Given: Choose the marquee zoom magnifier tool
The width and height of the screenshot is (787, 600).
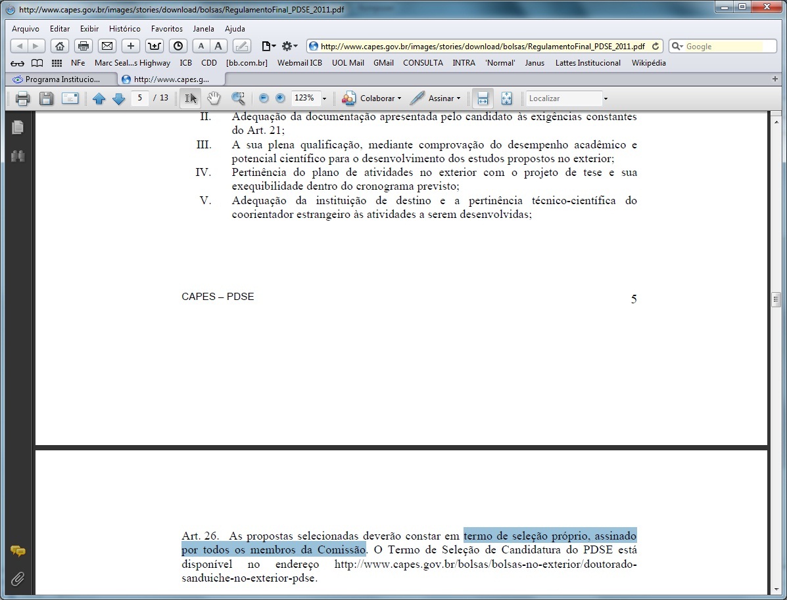Looking at the screenshot, I should point(239,98).
